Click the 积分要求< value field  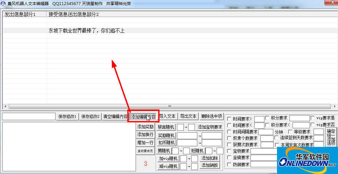coord(301,125)
